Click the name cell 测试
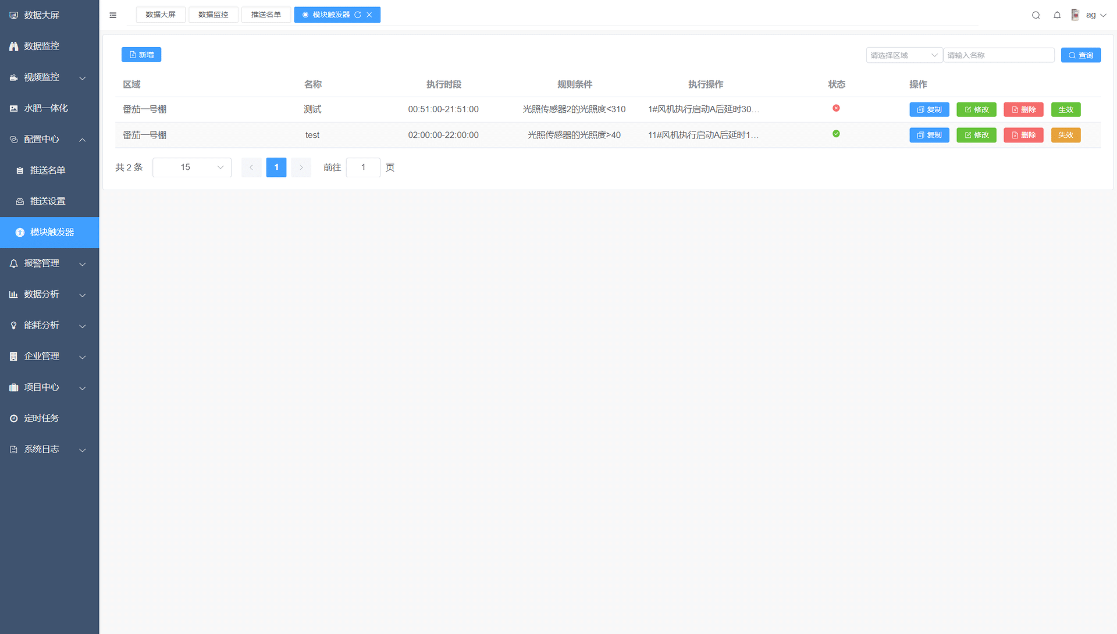The height and width of the screenshot is (634, 1117). coord(312,109)
